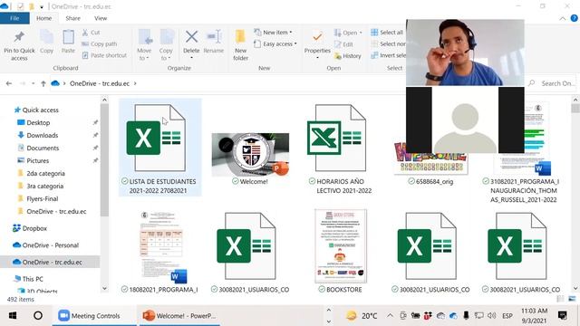Screen dimensions: 580x326
Task: Open the Windows Start menu
Action: pyautogui.click(x=13, y=316)
